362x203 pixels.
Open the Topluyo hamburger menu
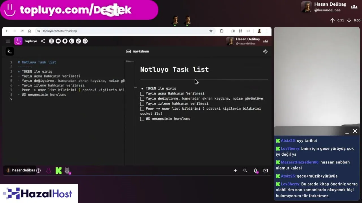(8, 41)
